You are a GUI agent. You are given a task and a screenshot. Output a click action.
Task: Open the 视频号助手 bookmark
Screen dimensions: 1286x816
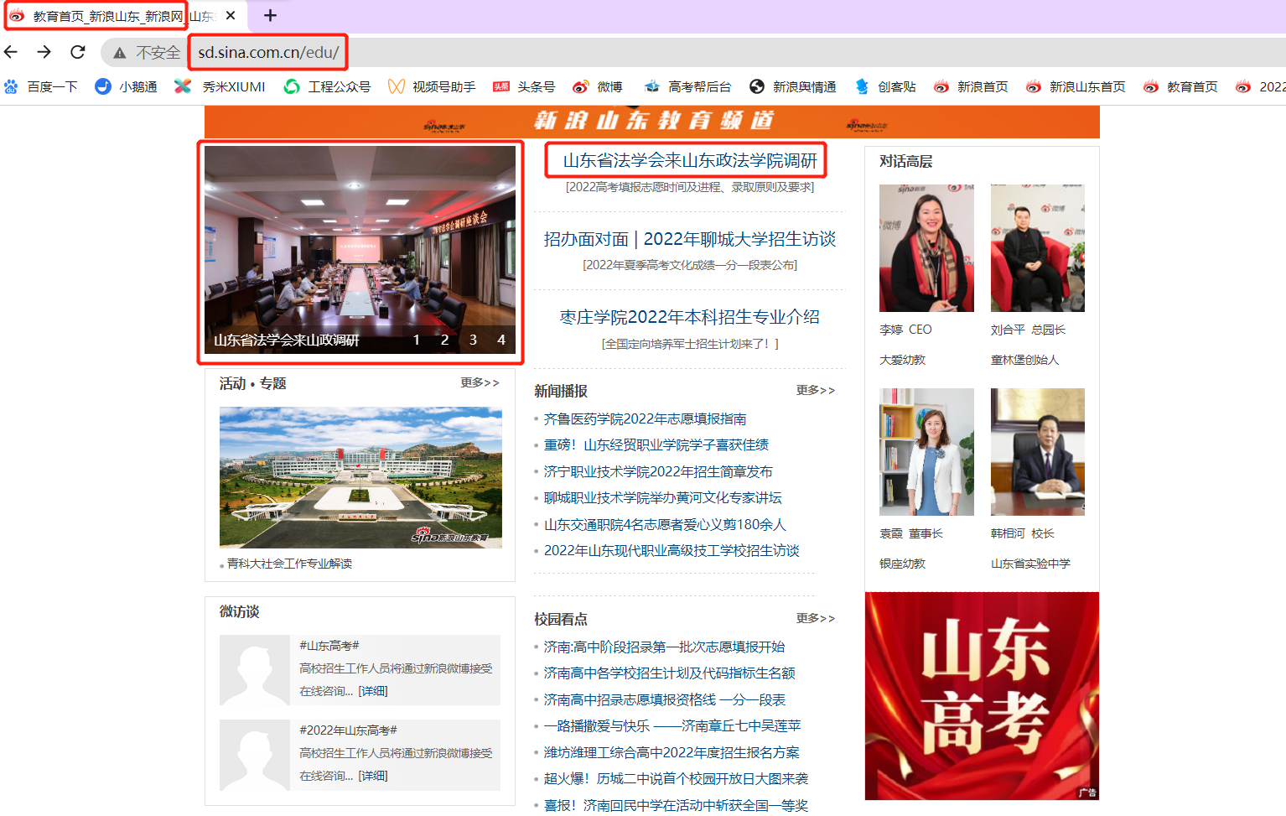(x=432, y=86)
